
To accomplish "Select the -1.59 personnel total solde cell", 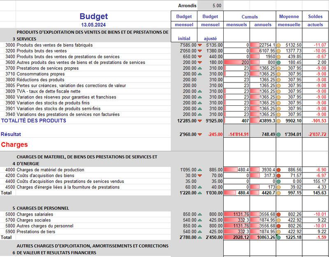I will [315, 237].
